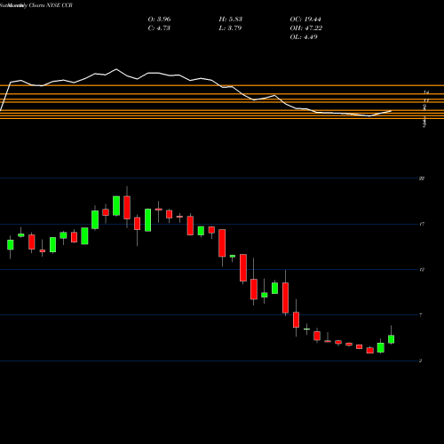Click the close value "C: 4.73"
444x444 pixels.
point(159,28)
